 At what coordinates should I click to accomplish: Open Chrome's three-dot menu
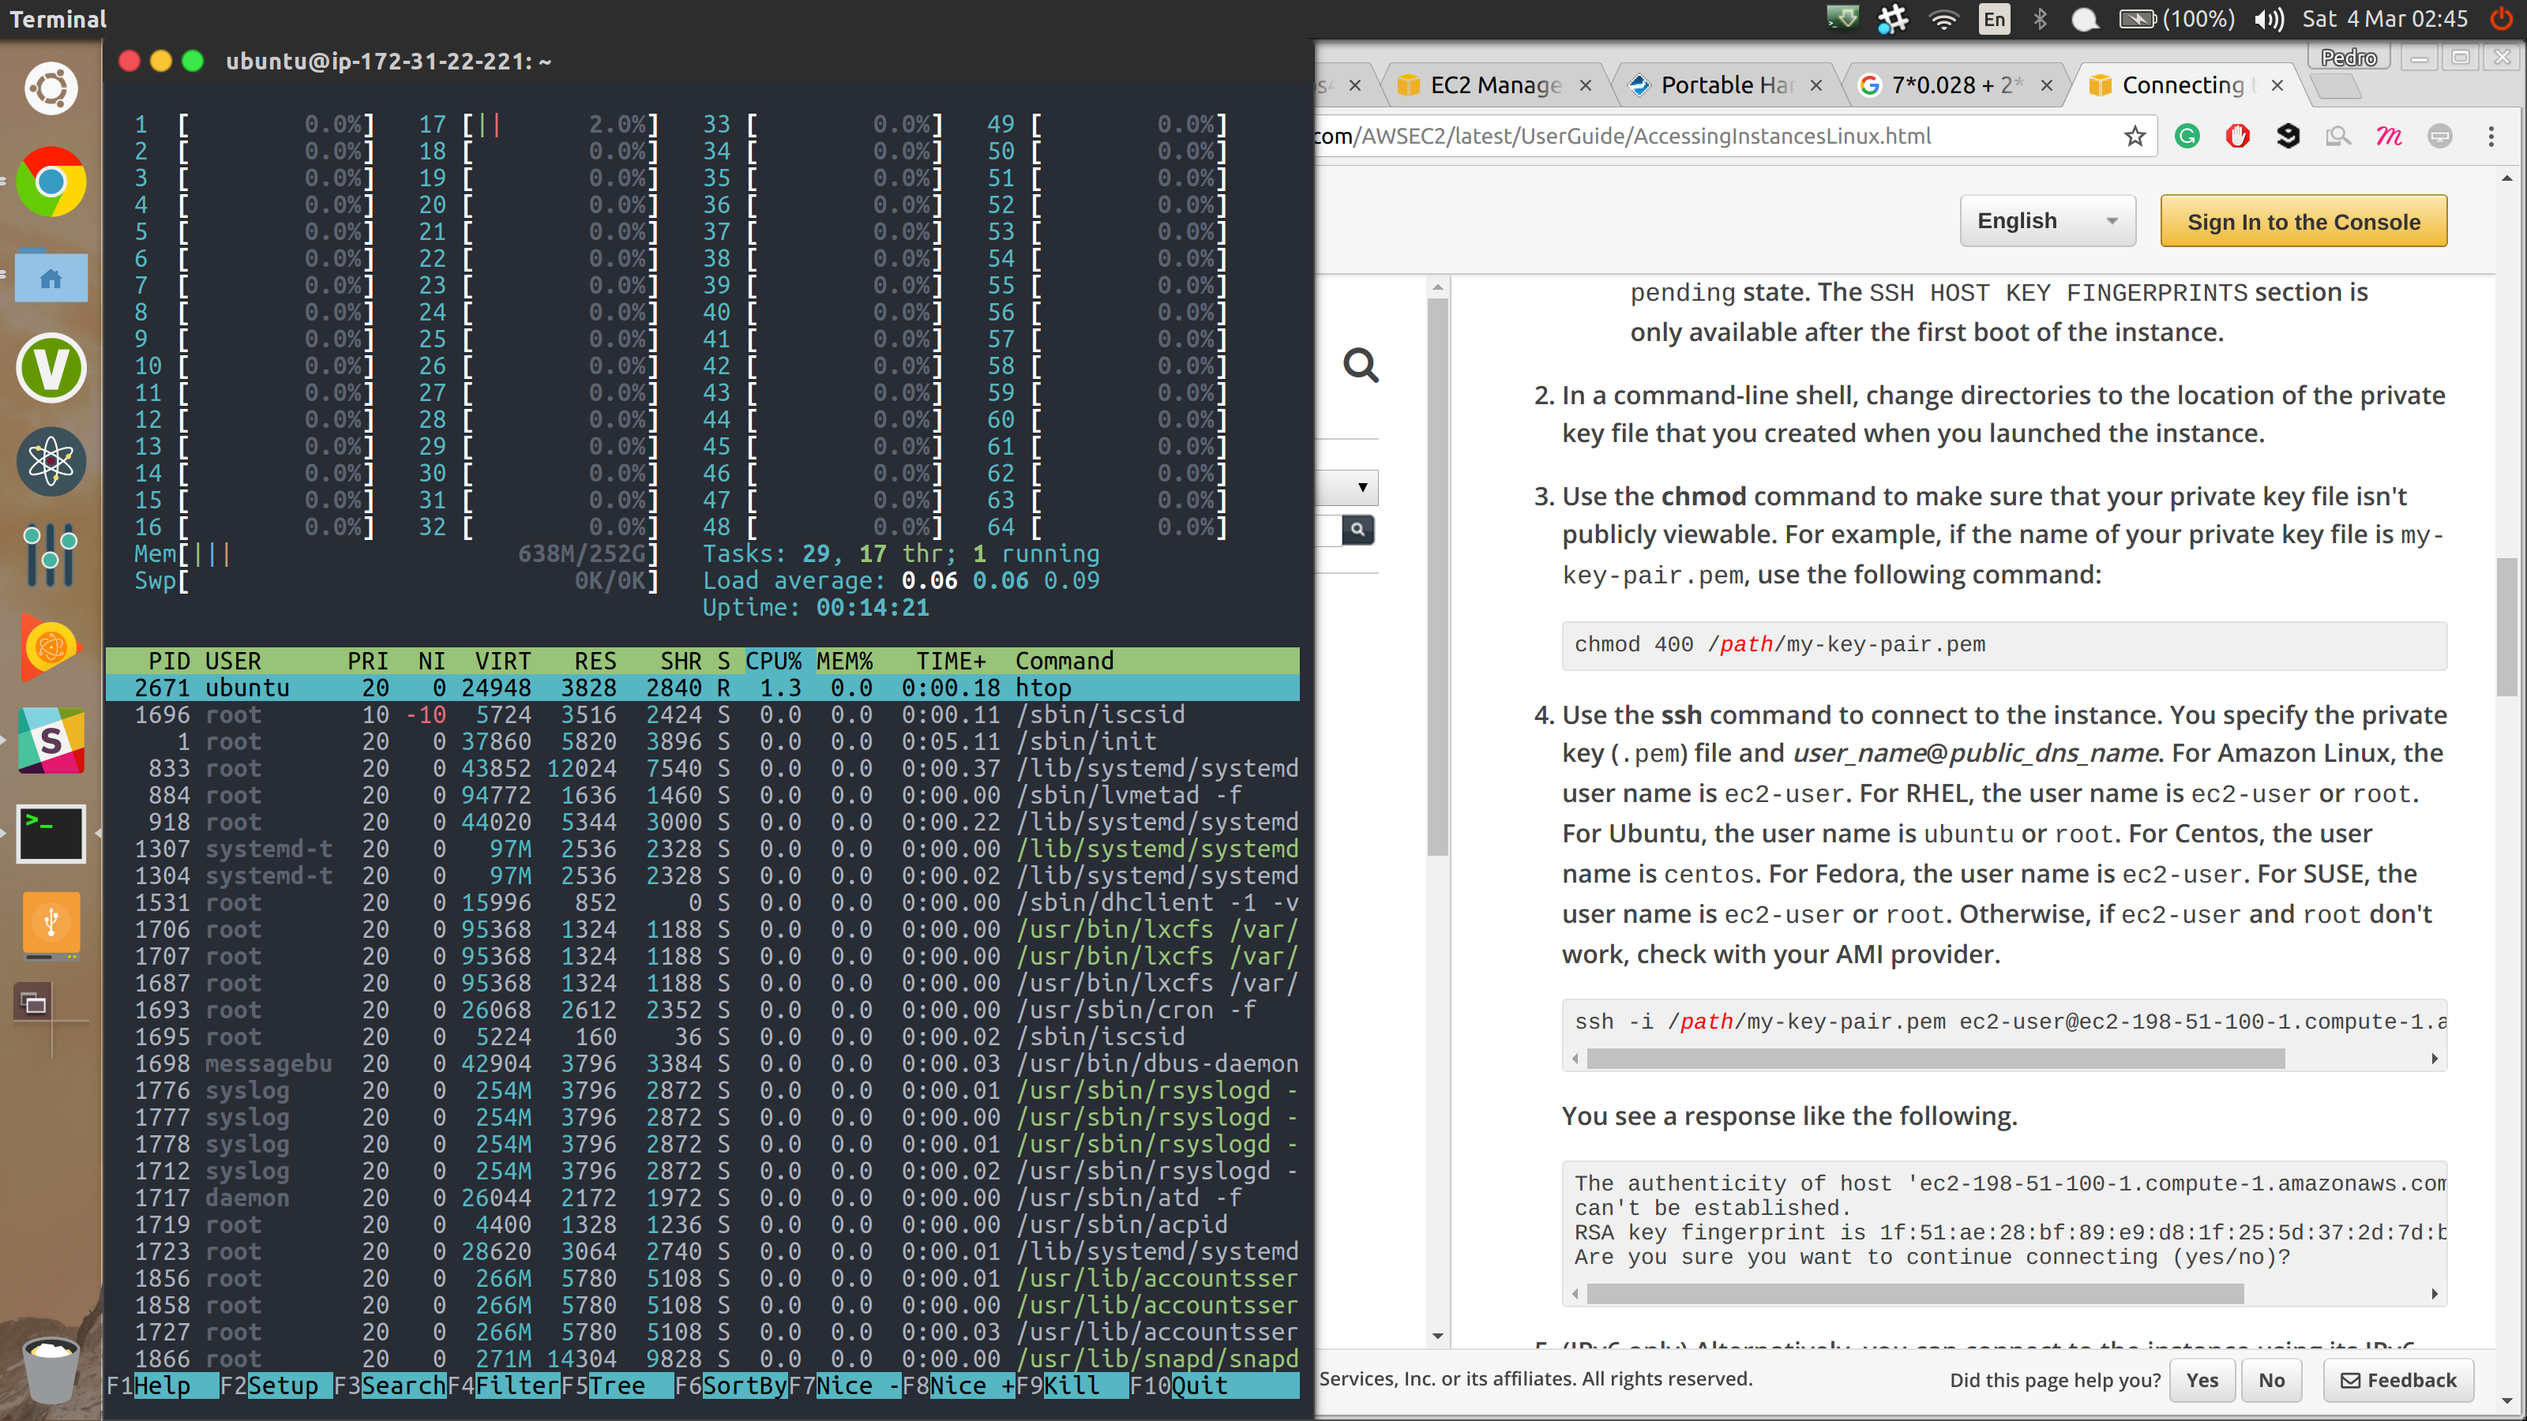2491,137
